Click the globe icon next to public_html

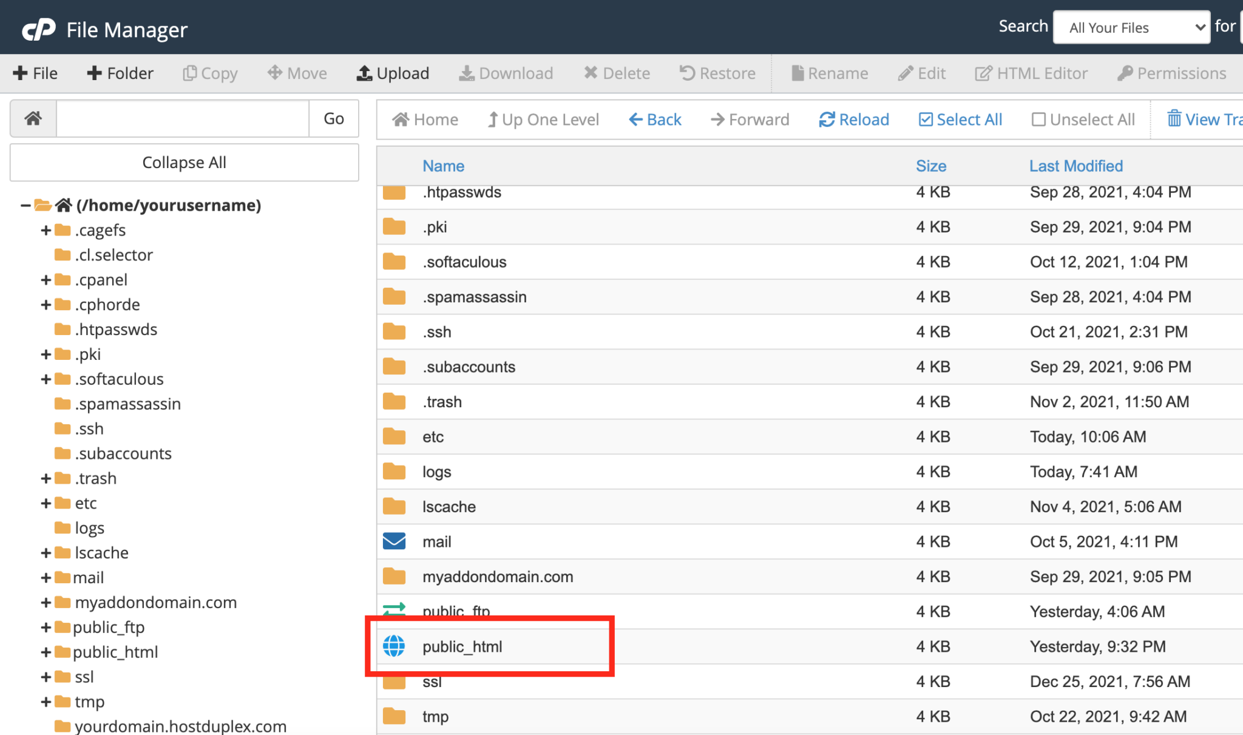click(x=394, y=646)
